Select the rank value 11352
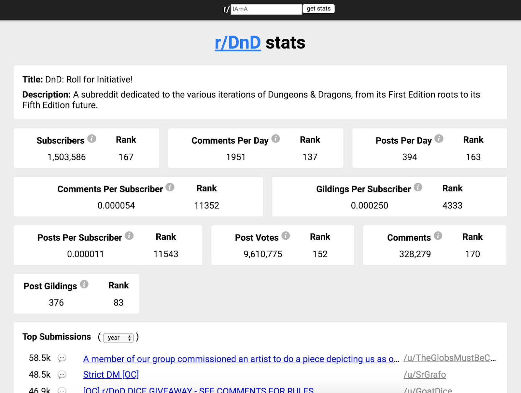 (207, 205)
